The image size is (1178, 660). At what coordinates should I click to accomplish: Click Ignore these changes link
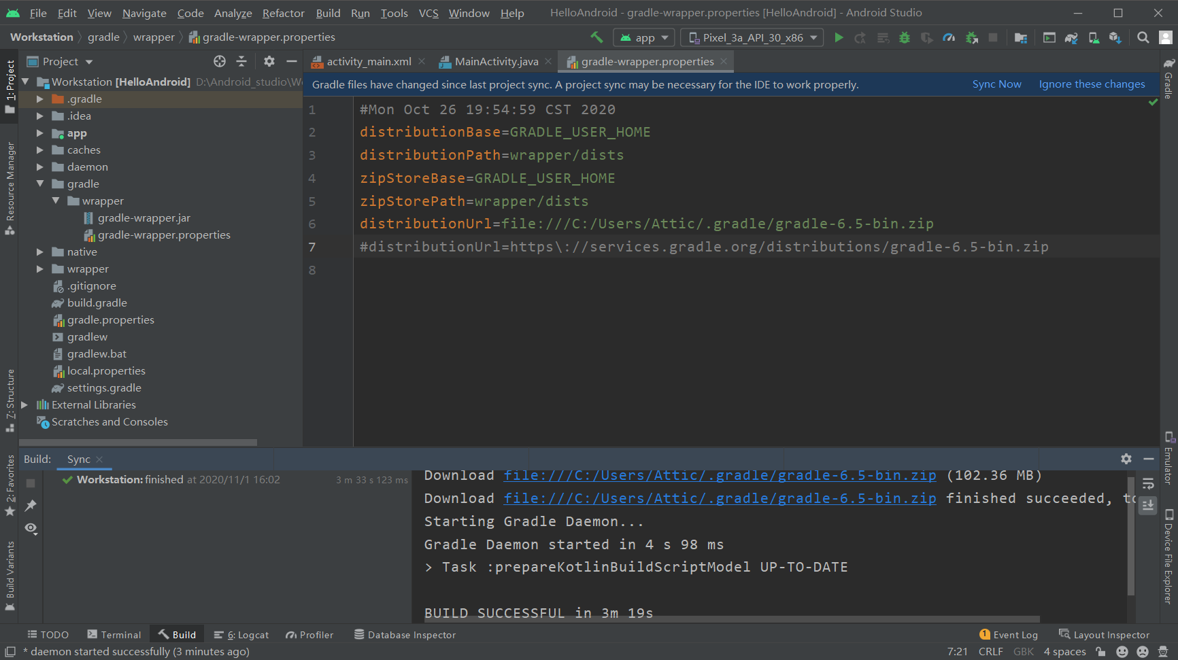pyautogui.click(x=1092, y=84)
